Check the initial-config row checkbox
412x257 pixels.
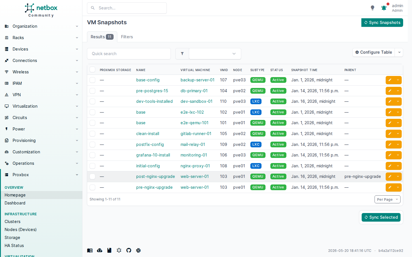(92, 166)
